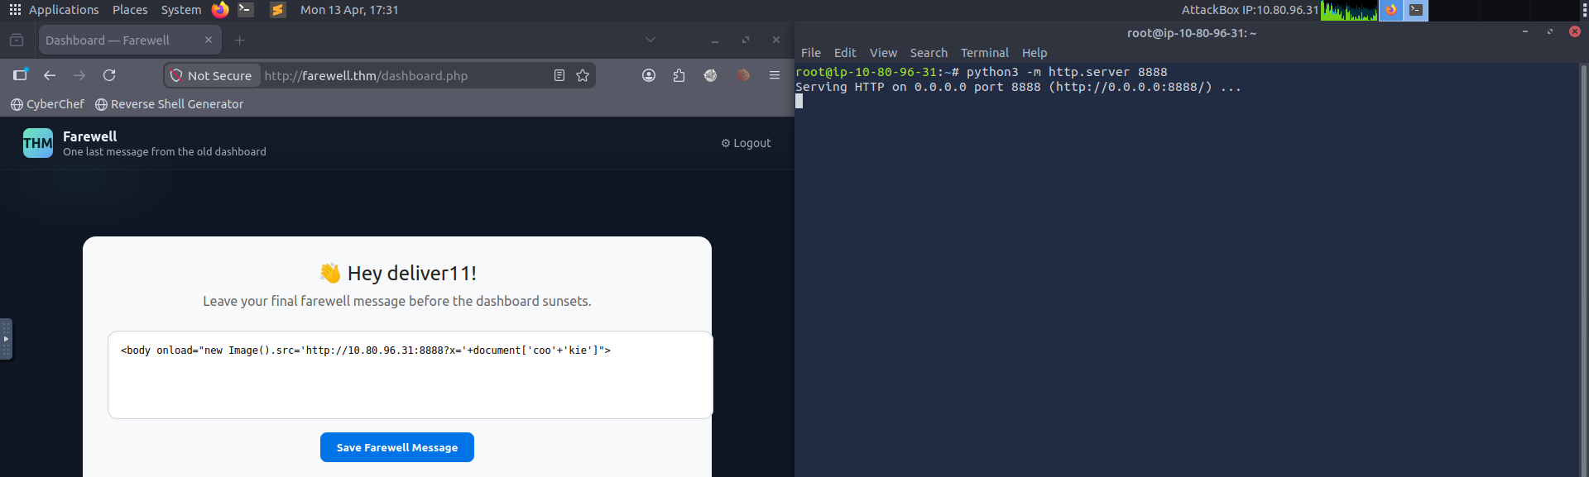Click the system monitor graph in the top panel
This screenshot has width=1589, height=477.
click(x=1349, y=10)
